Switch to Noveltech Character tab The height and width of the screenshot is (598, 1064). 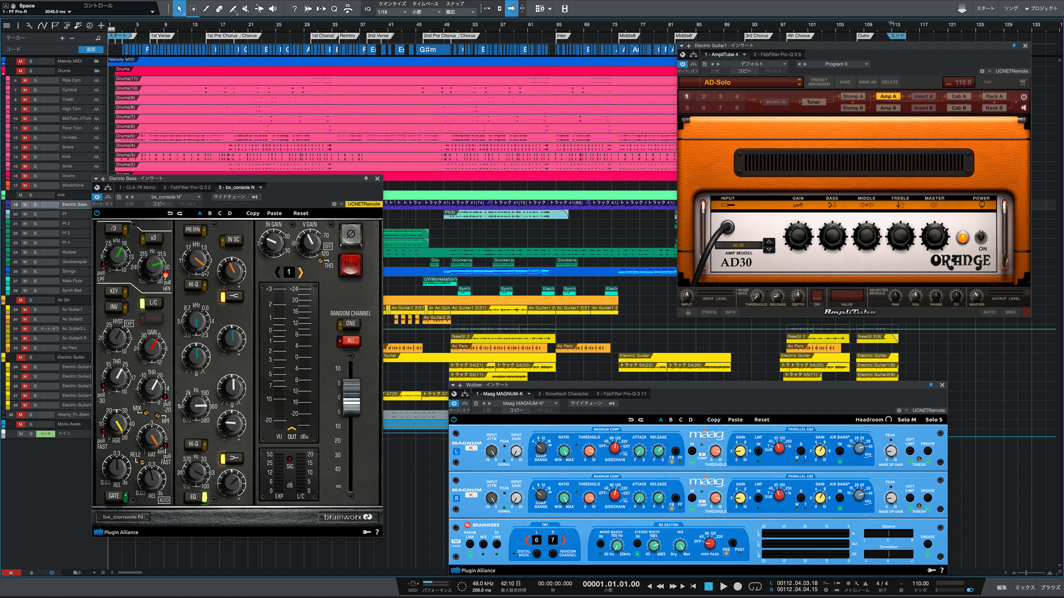[x=563, y=394]
